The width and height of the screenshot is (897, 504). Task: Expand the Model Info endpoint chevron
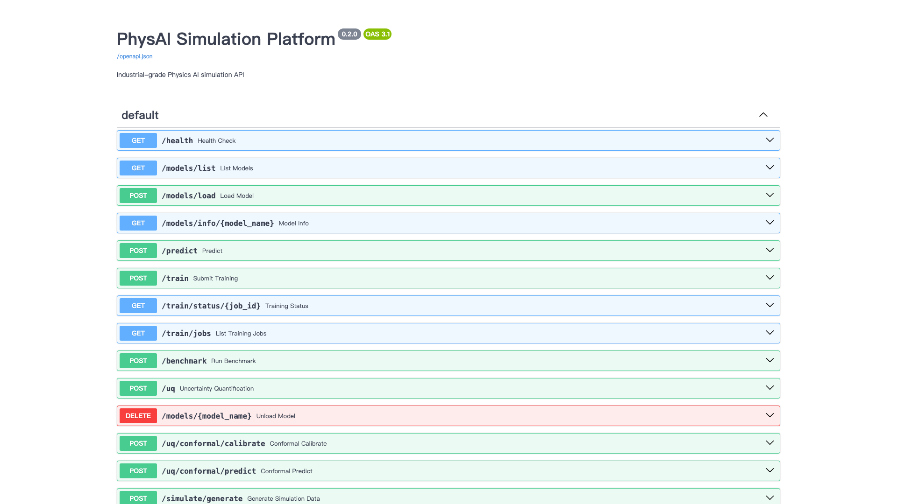coord(770,223)
